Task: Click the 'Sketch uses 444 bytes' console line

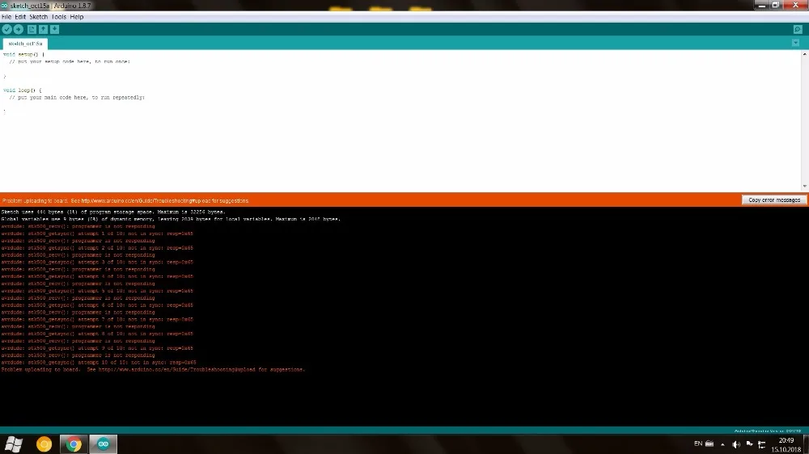Action: 113,212
